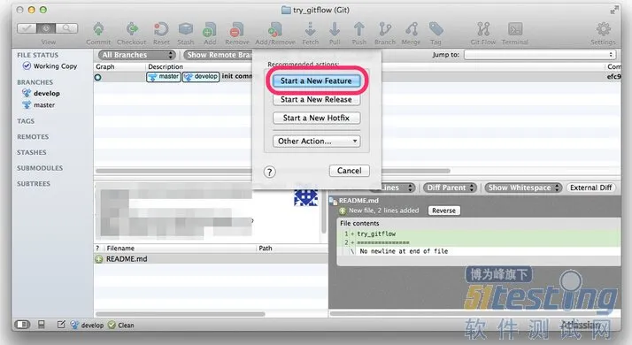This screenshot has width=632, height=345.
Task: Toggle the sidebar layout button at bottom-left
Action: click(x=22, y=325)
